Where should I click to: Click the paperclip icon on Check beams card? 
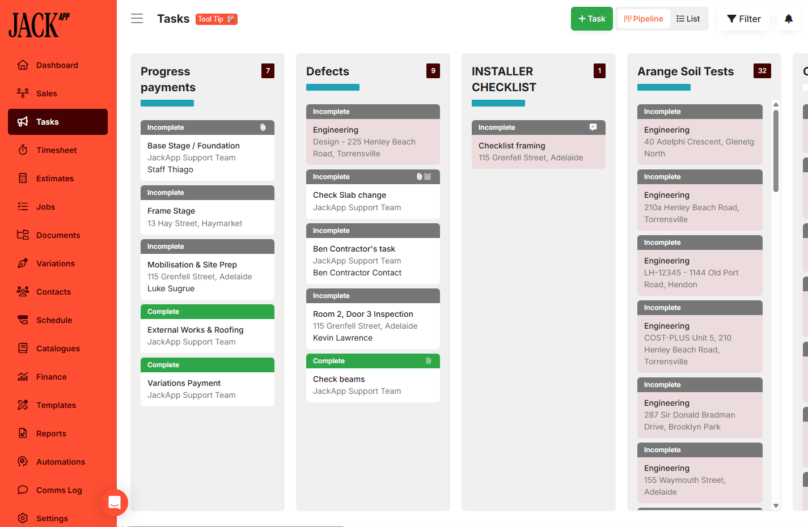(x=429, y=361)
